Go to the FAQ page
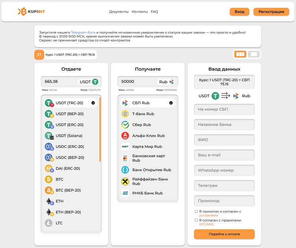Image resolution: width=296 pixels, height=248 pixels. pos(154,12)
